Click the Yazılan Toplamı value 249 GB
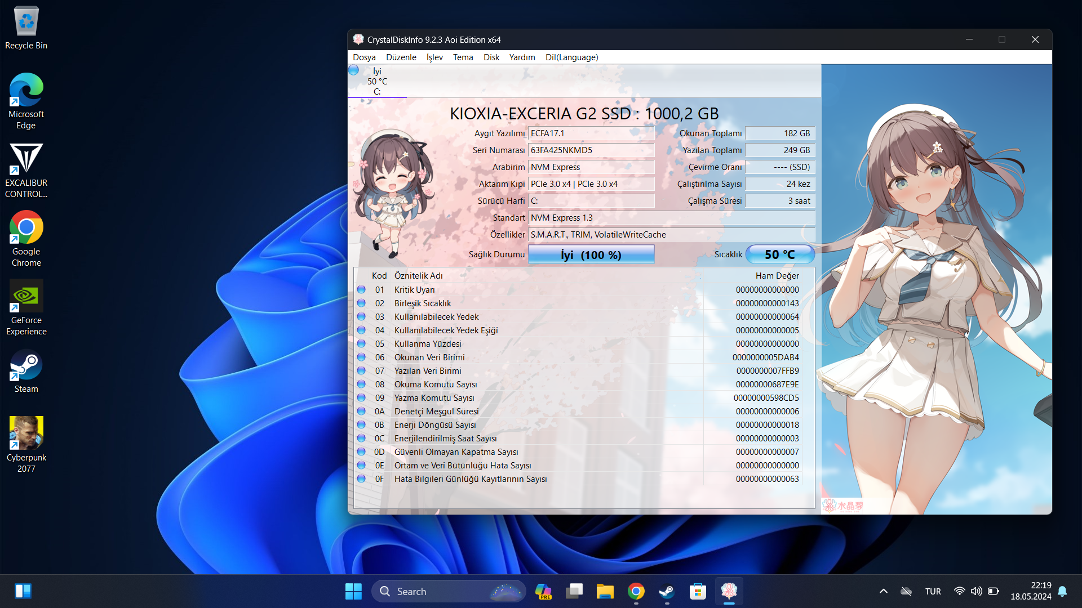This screenshot has height=608, width=1082. coord(780,150)
